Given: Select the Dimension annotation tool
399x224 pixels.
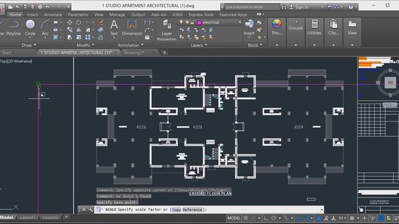Looking at the screenshot, I should (132, 28).
